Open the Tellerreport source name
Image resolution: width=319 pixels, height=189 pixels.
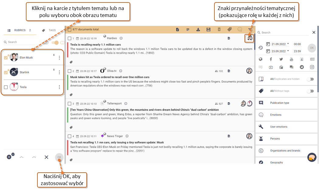114,103
